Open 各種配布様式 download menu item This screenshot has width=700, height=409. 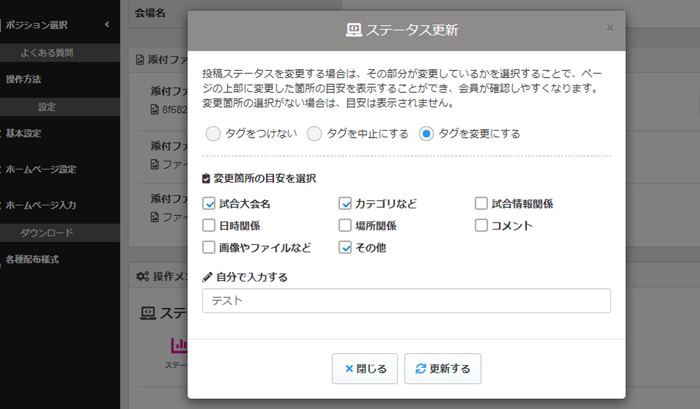click(32, 259)
